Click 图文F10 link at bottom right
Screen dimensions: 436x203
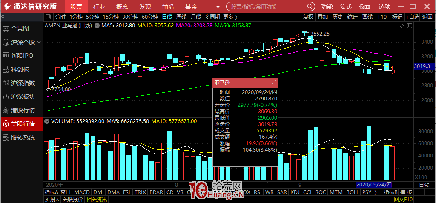(404, 200)
